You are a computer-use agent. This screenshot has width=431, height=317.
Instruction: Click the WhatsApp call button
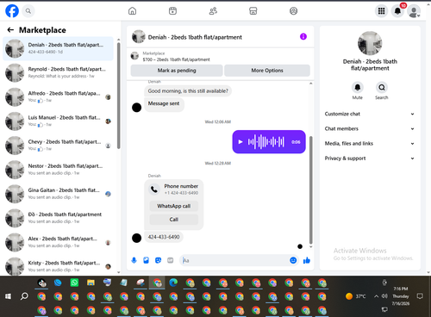[174, 206]
